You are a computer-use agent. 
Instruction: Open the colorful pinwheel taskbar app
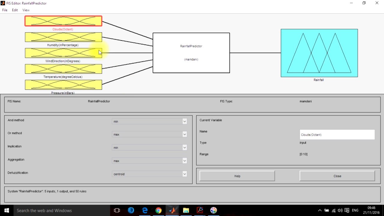pyautogui.click(x=214, y=211)
